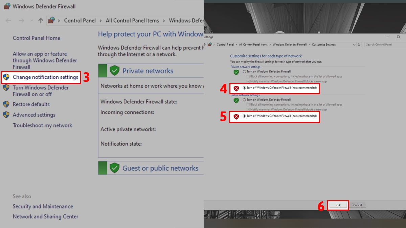Click Refresh icon in Customize Settings address bar
The height and width of the screenshot is (228, 406).
pyautogui.click(x=359, y=45)
